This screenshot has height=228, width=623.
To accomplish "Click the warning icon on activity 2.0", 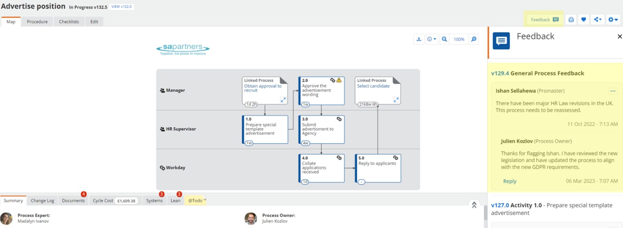I will (x=339, y=80).
